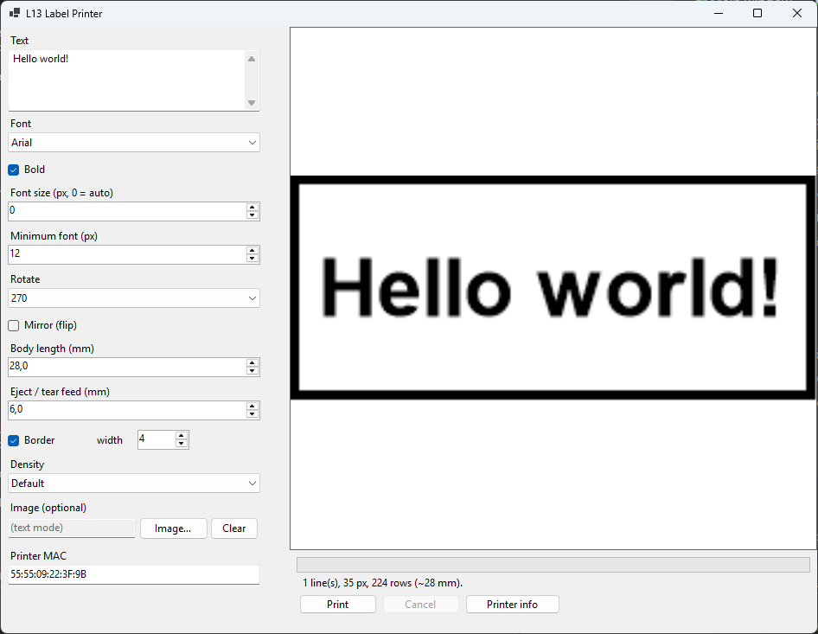This screenshot has height=634, width=818.
Task: Browse for image with Image... button
Action: click(x=173, y=528)
